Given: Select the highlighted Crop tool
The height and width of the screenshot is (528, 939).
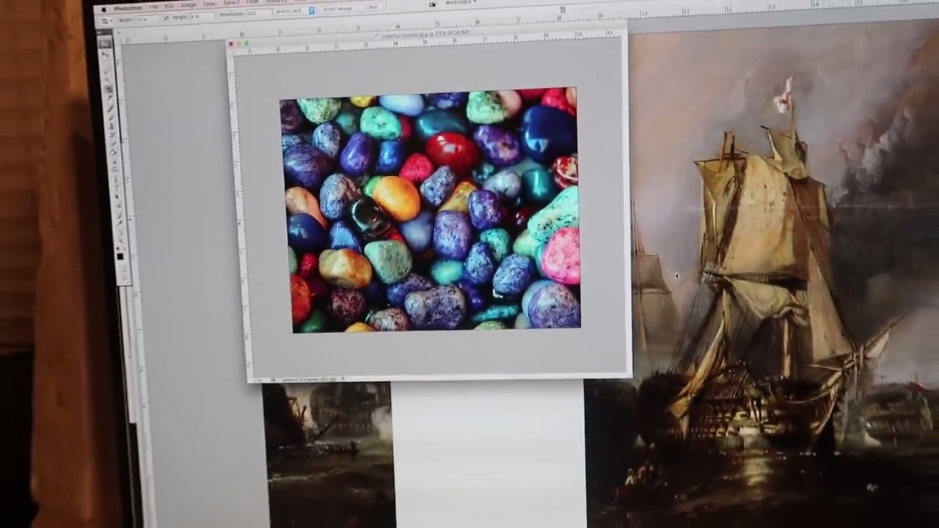Looking at the screenshot, I should [109, 88].
